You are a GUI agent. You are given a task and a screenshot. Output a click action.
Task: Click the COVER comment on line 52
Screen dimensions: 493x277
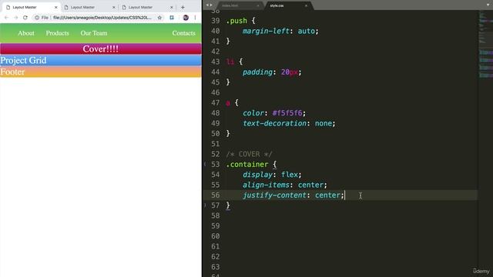(249, 154)
